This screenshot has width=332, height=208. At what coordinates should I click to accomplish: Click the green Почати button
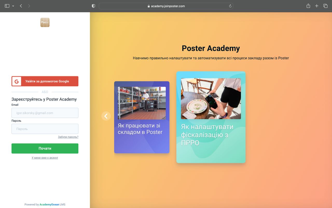click(45, 148)
